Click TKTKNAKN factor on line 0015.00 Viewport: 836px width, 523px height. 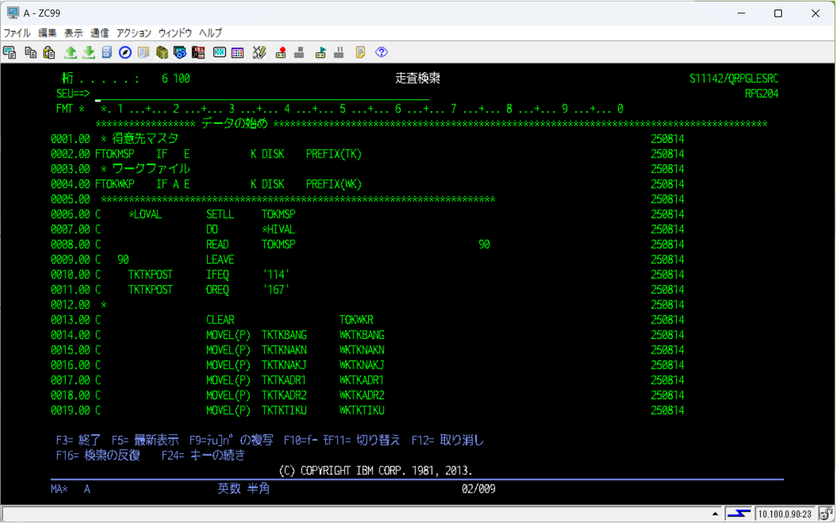click(285, 350)
